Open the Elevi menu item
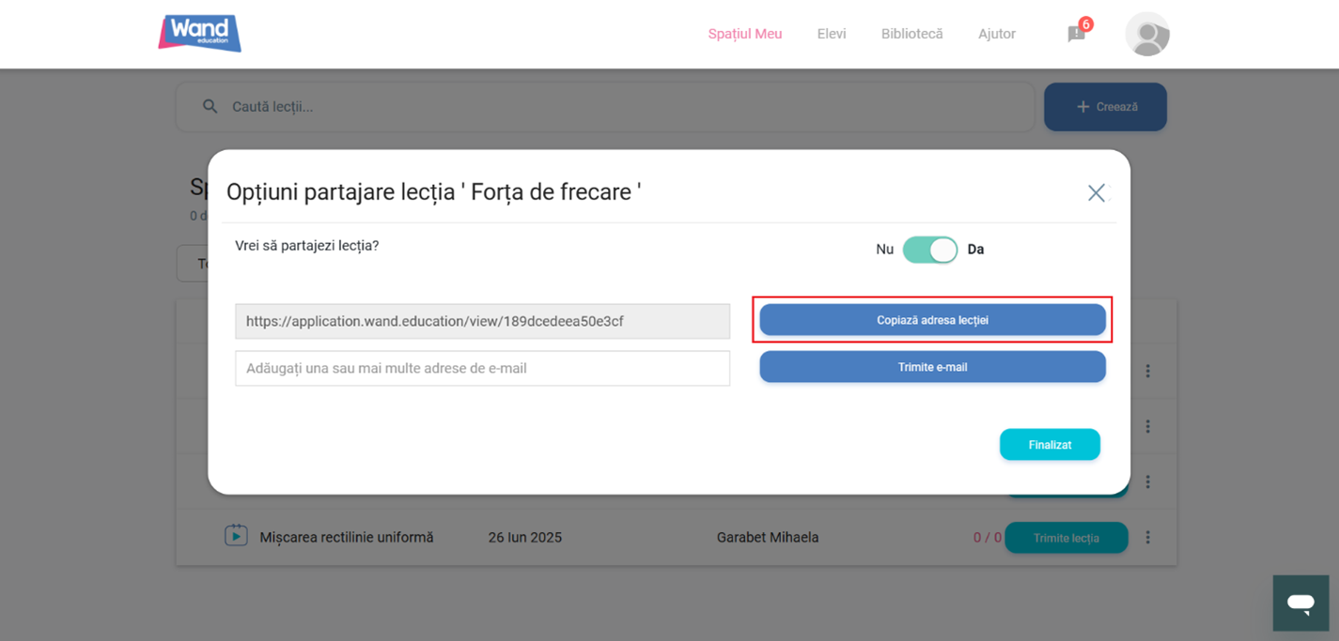 click(x=831, y=34)
